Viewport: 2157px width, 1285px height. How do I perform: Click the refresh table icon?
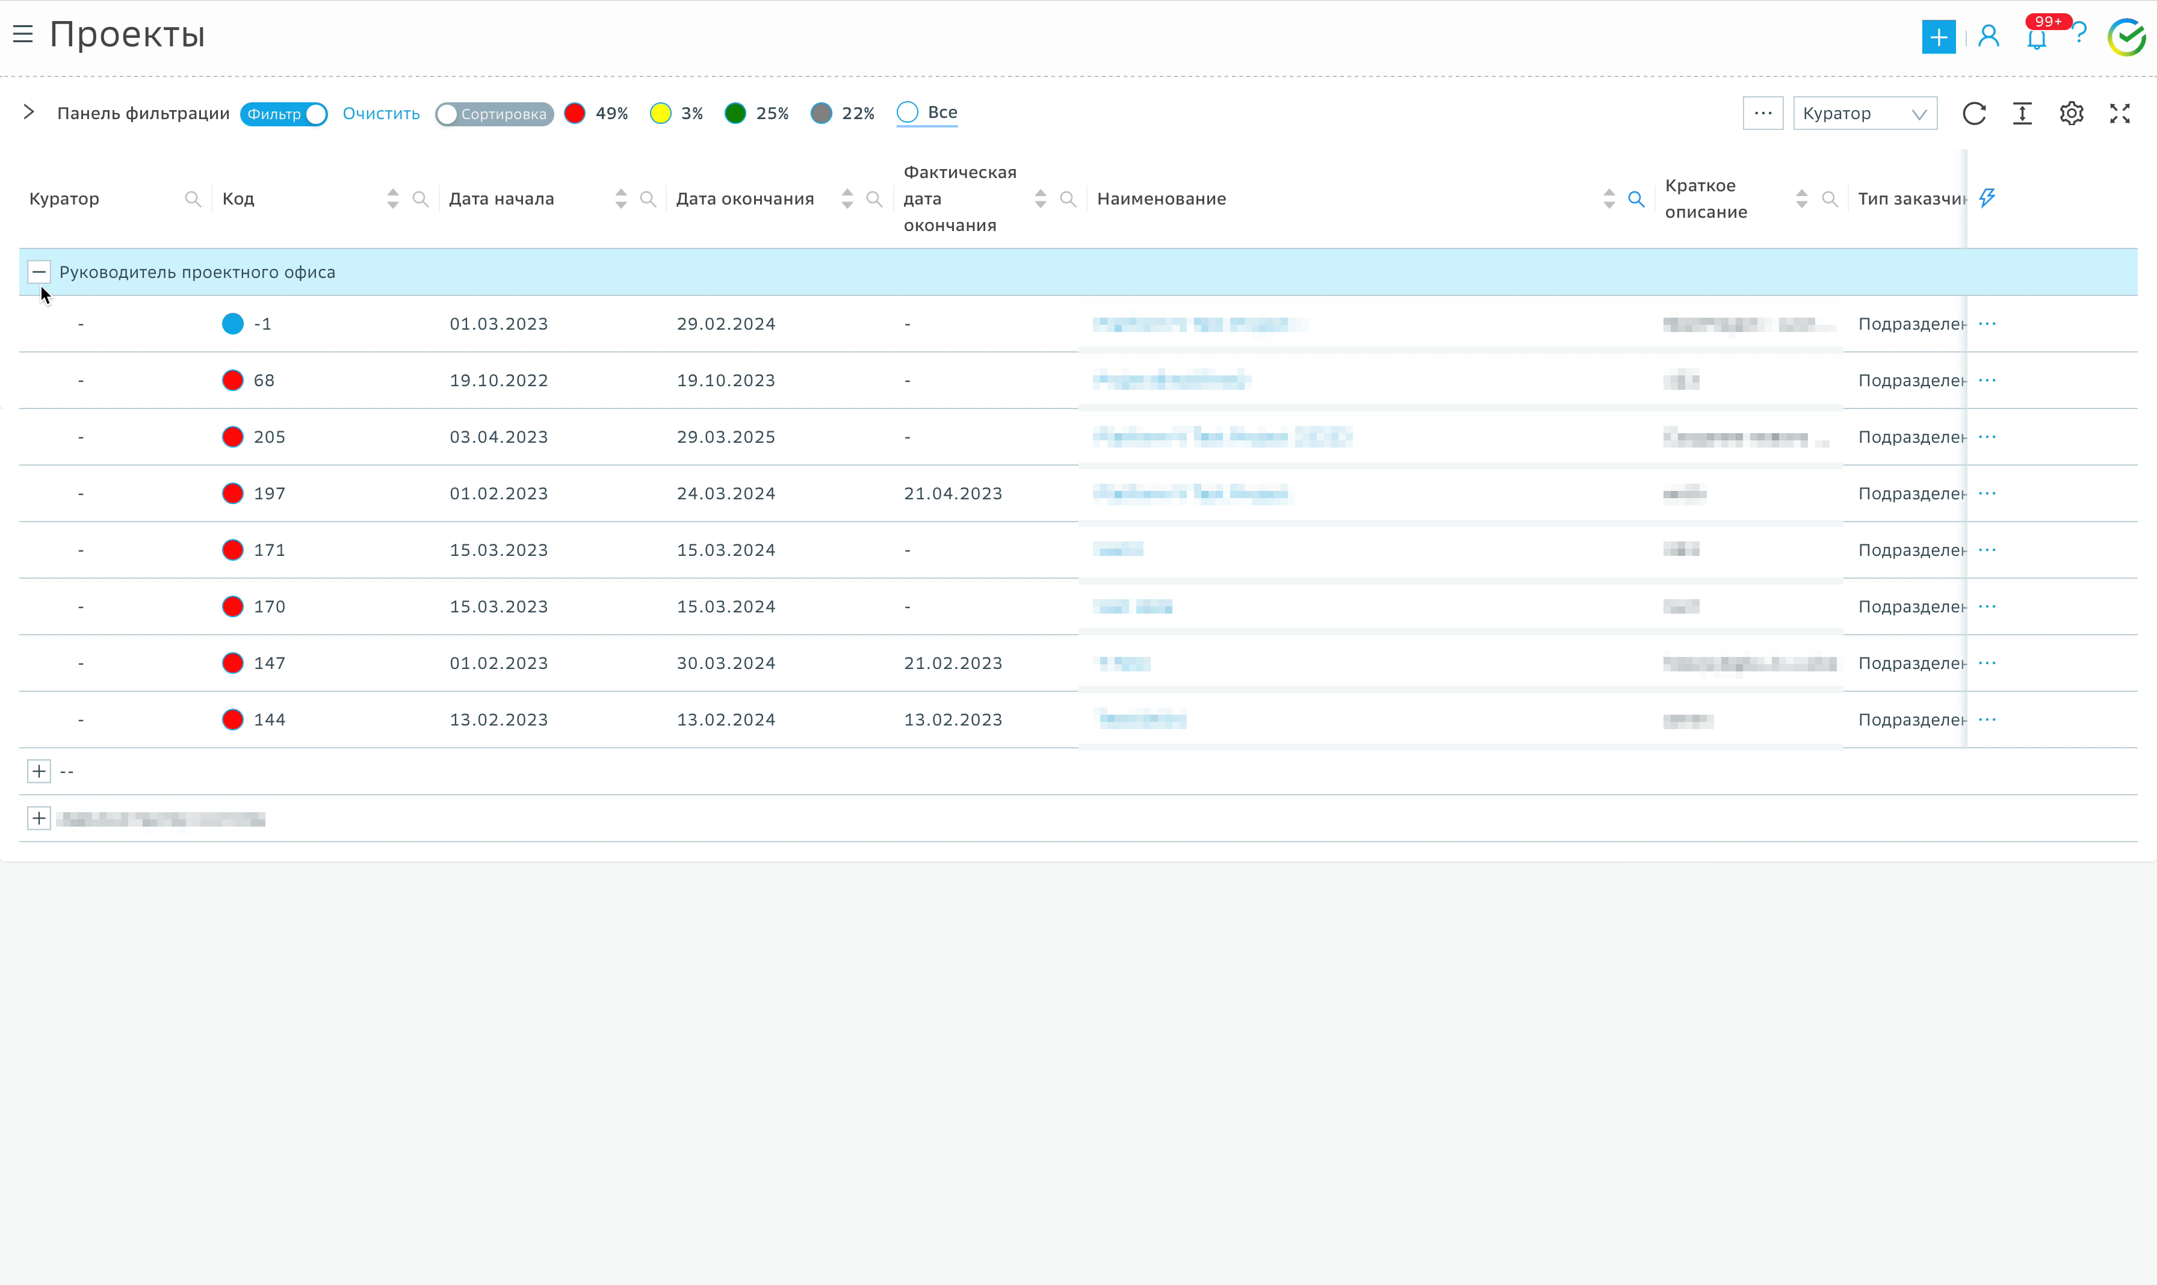click(x=1974, y=114)
